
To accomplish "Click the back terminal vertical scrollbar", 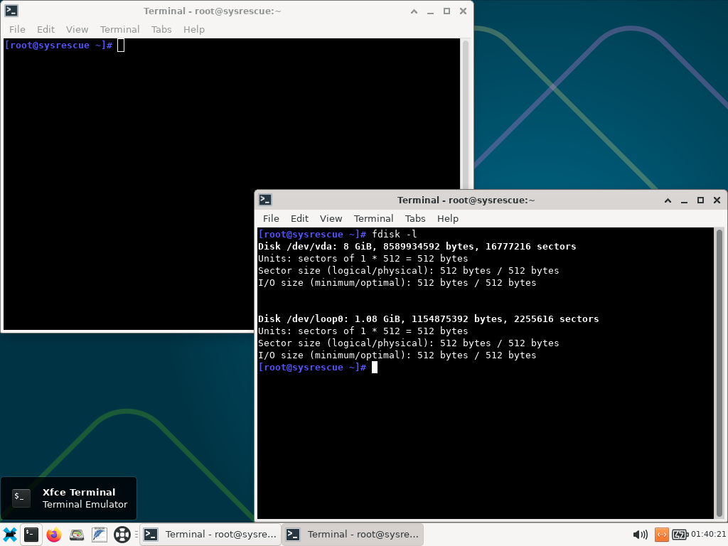I will point(465,114).
